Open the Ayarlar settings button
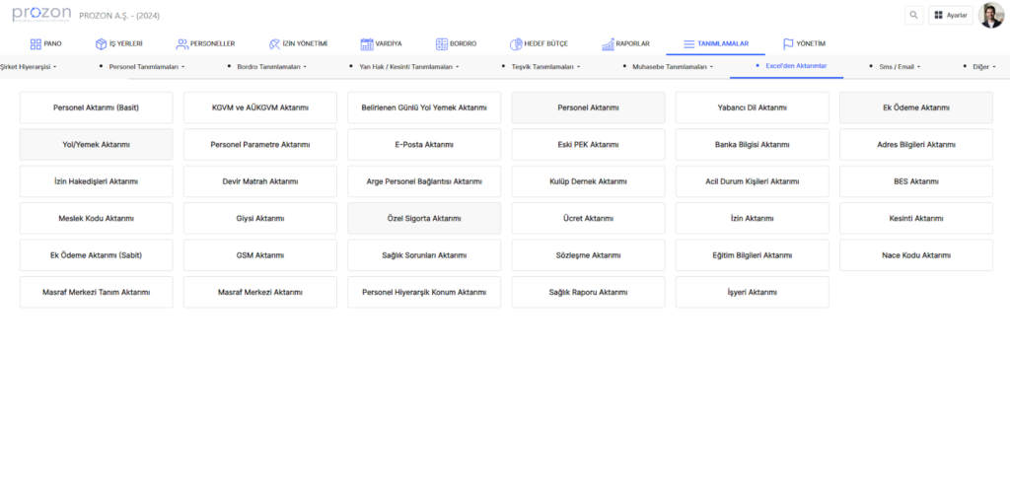This screenshot has height=492, width=1010. [950, 16]
